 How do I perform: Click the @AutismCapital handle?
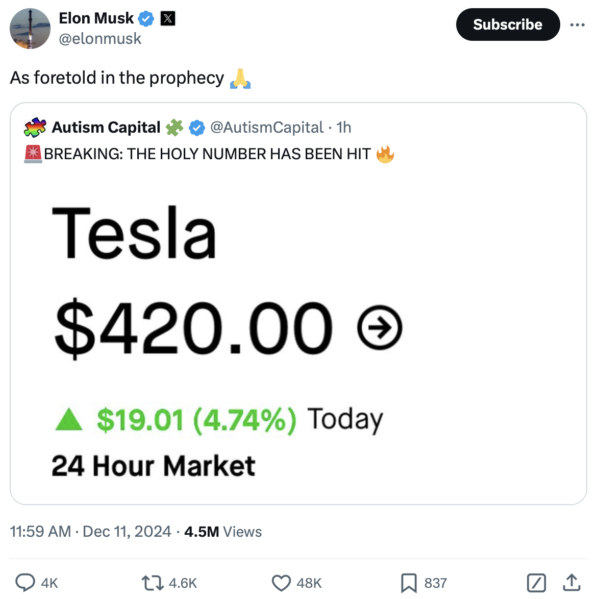(x=267, y=127)
